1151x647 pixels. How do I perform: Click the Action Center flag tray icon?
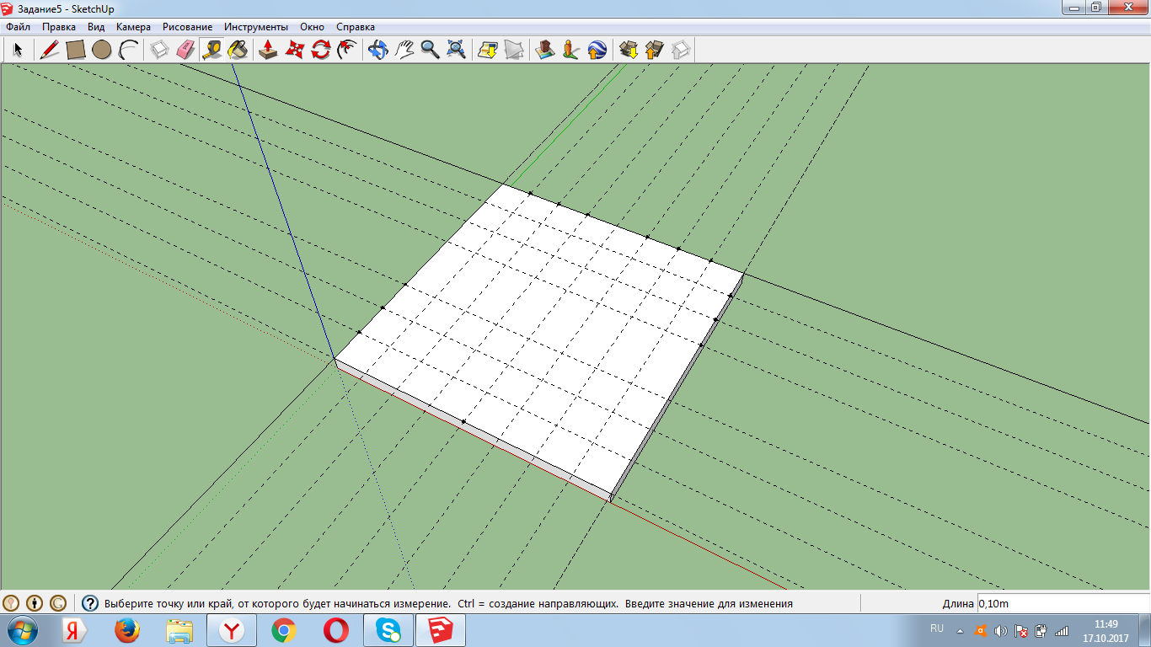tap(1020, 630)
